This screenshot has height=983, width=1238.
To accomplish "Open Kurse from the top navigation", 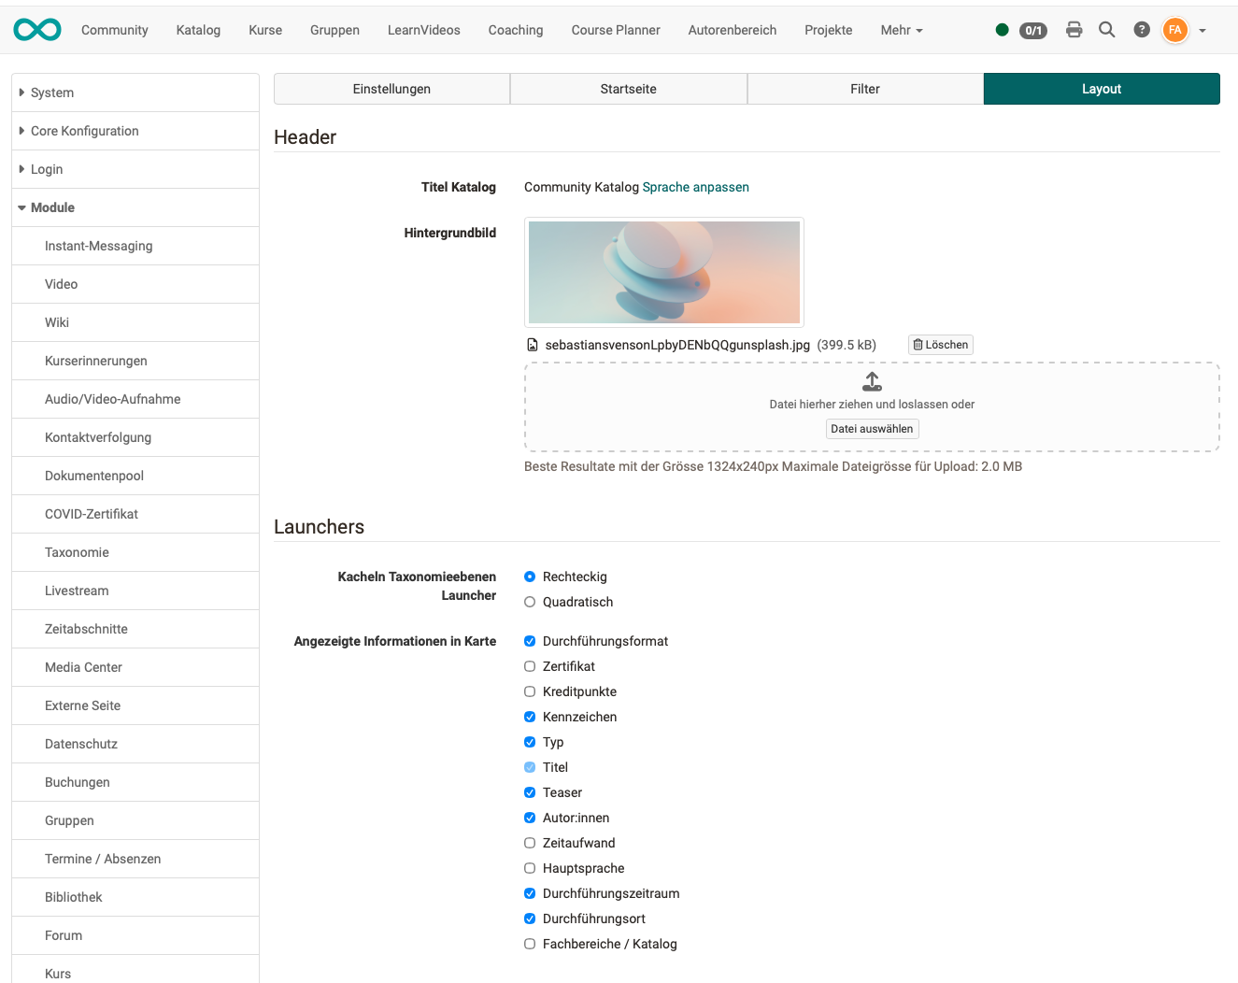I will point(264,29).
